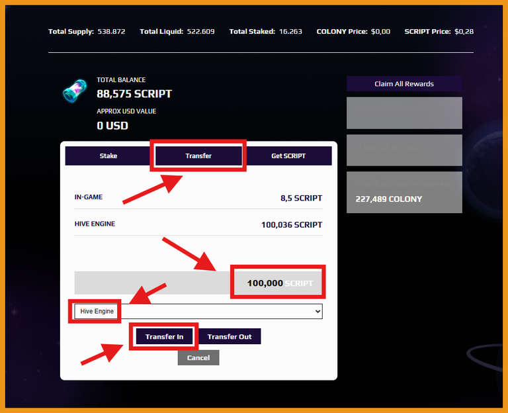Click the 8,5 SCRIPT in-game amount

coord(302,198)
